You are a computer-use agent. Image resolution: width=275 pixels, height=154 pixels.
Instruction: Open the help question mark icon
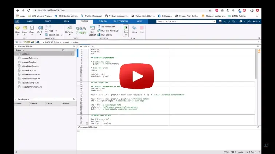coord(241,21)
